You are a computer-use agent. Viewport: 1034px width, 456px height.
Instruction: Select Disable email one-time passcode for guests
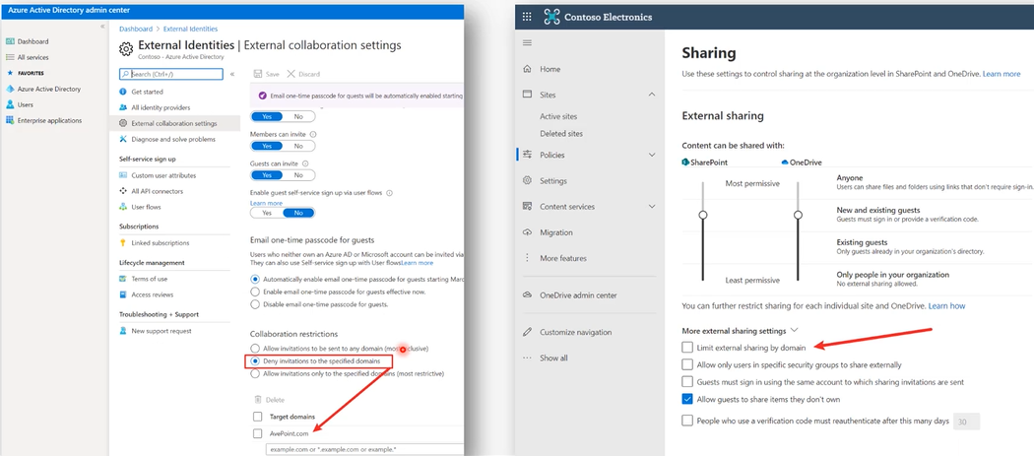pyautogui.click(x=255, y=304)
